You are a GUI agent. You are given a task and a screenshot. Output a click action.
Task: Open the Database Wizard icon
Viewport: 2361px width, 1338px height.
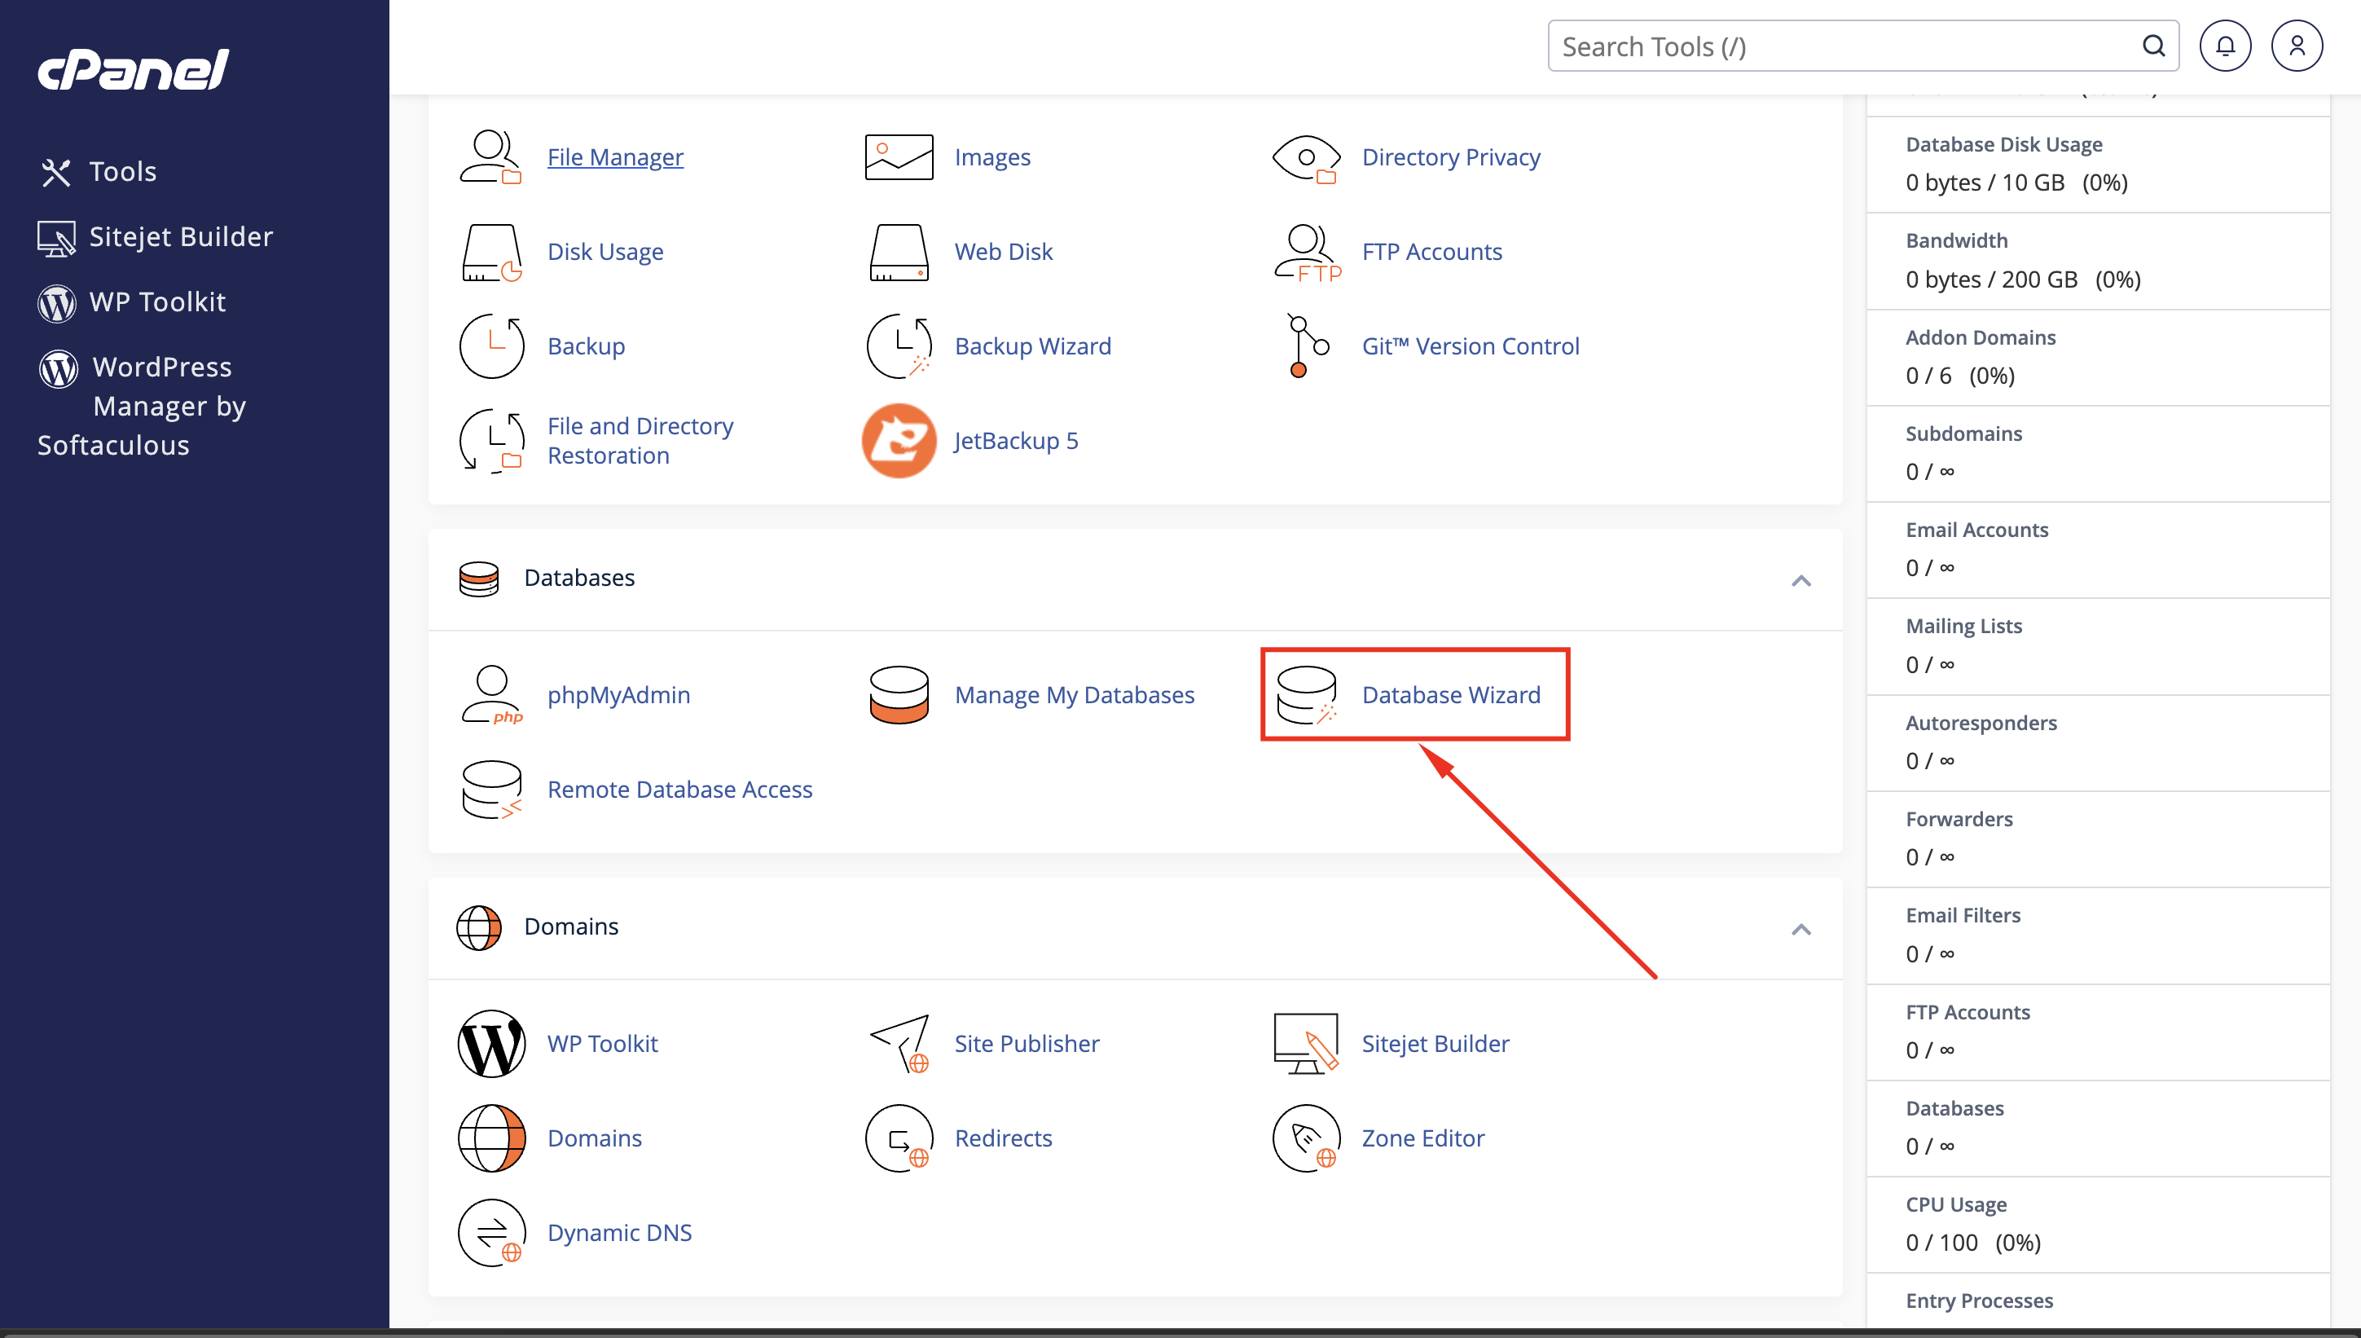(1306, 695)
